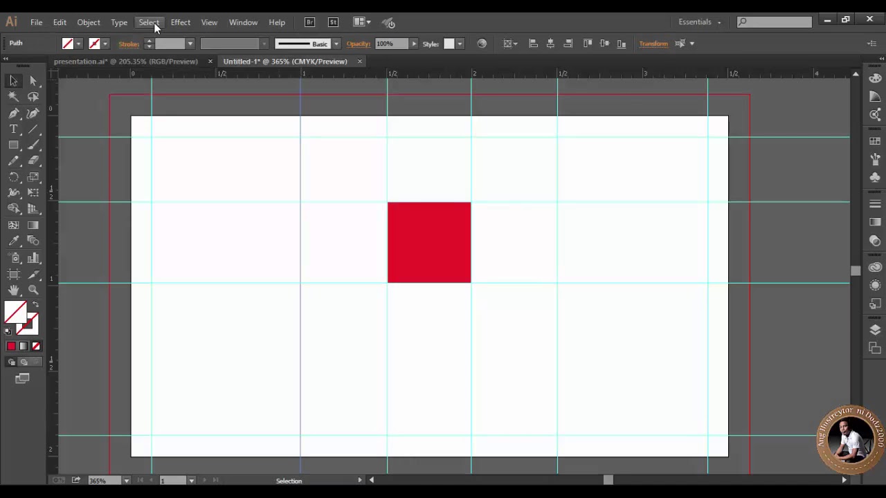Open the stroke color dropdown arrow

pos(105,44)
